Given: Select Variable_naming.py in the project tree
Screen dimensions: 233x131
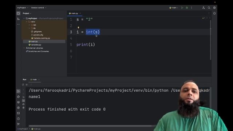Looking at the screenshot, I should tap(40, 38).
